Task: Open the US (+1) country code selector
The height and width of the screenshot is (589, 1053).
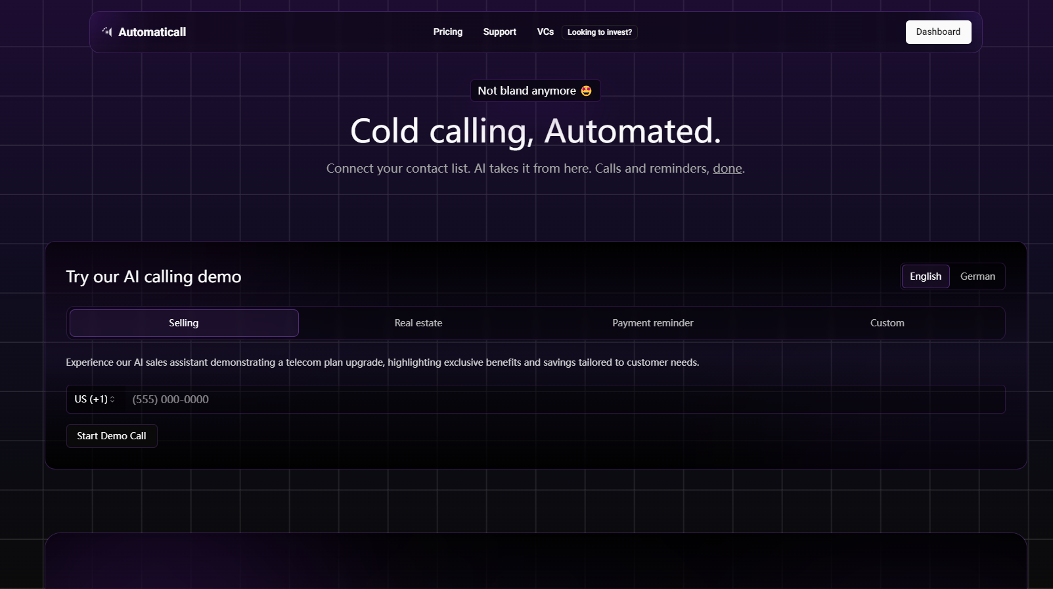Action: click(95, 399)
